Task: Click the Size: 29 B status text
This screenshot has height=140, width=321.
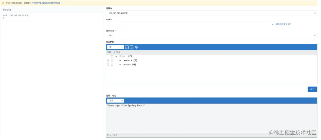Action: 112,135
